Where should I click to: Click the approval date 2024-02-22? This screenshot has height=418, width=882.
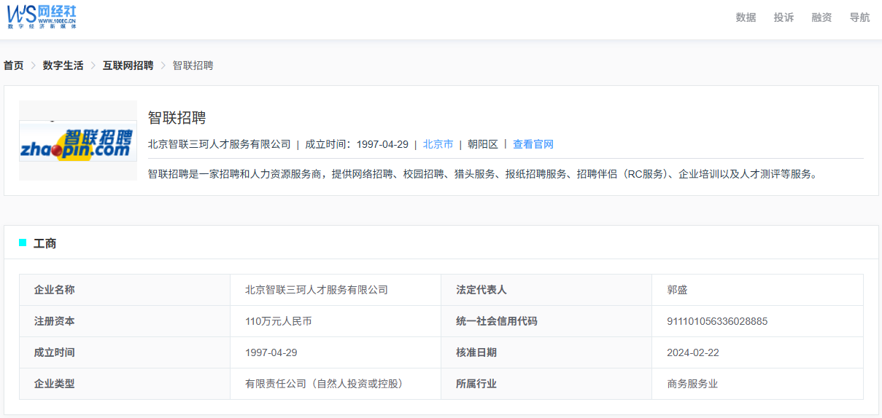693,352
